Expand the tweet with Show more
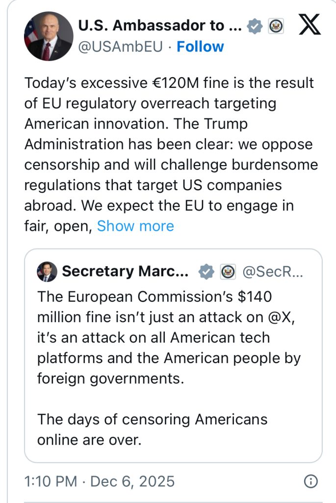 tap(135, 226)
